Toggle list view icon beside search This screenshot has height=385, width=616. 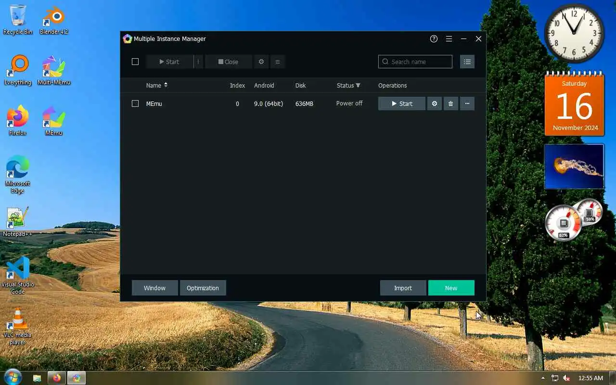coord(467,62)
